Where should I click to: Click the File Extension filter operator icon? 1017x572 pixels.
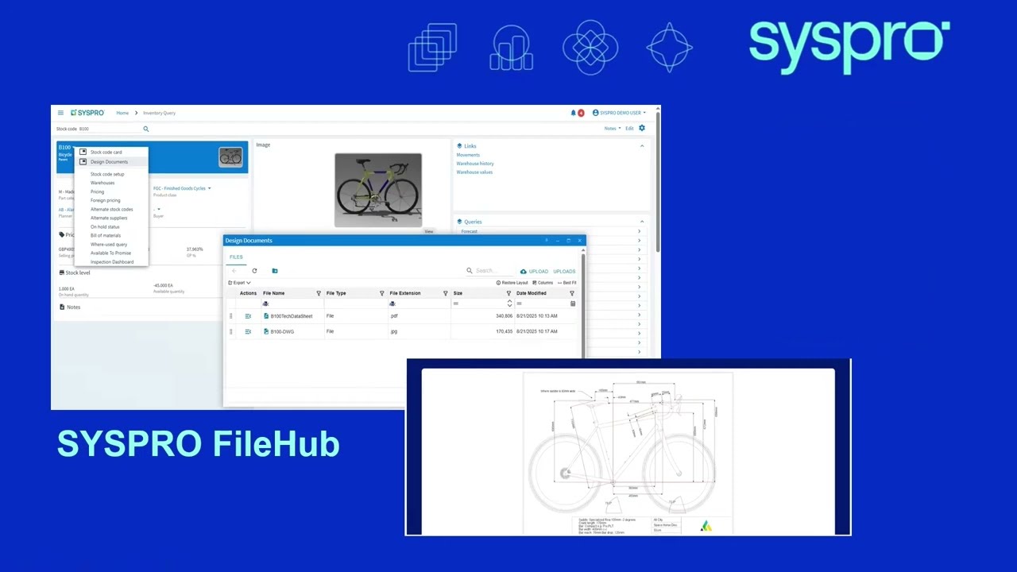click(x=392, y=303)
